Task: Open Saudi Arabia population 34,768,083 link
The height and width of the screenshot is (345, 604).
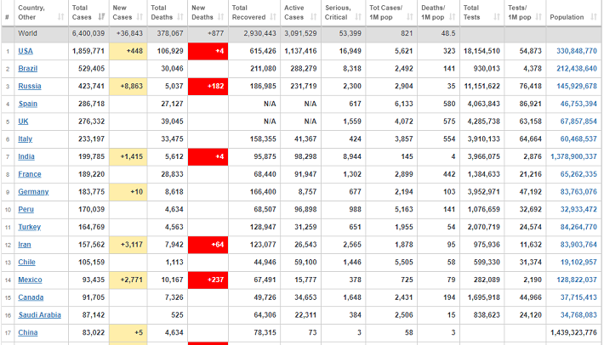Action: point(578,315)
